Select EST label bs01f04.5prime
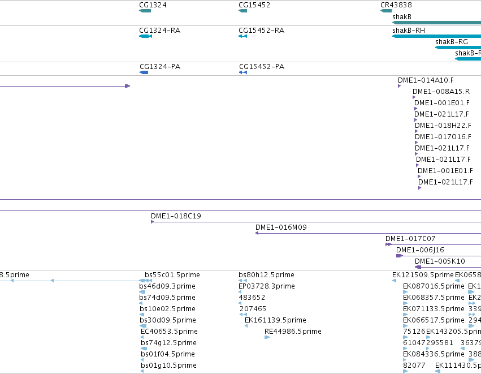481x374 pixels. point(168,354)
